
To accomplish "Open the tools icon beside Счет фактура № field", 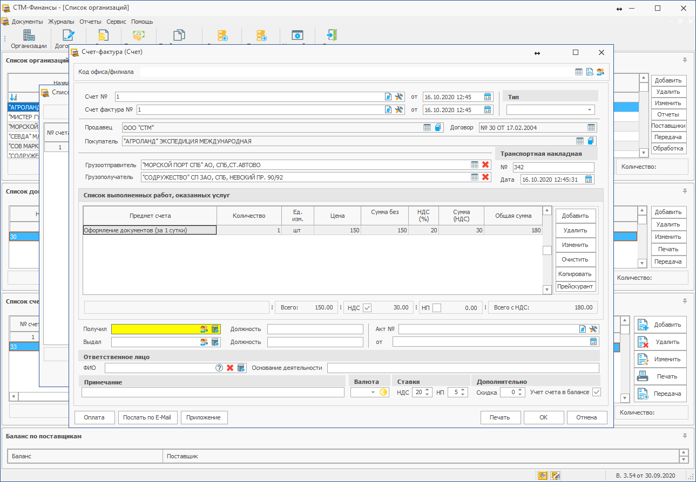I will pyautogui.click(x=399, y=109).
